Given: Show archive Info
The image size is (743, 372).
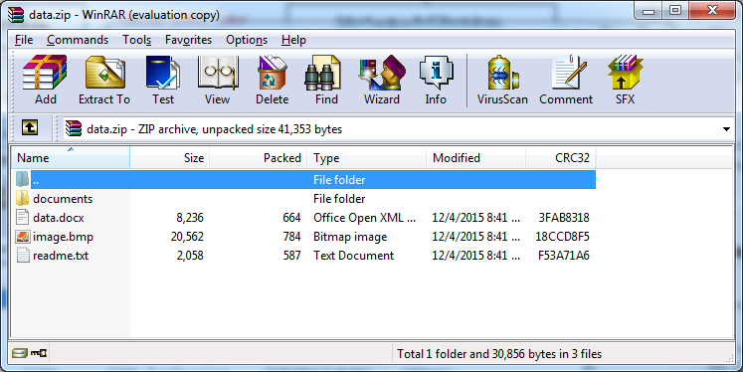Looking at the screenshot, I should pos(436,80).
